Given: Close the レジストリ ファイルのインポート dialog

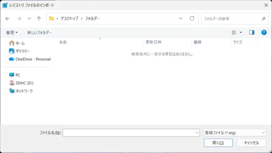Looking at the screenshot, I should [x=266, y=5].
